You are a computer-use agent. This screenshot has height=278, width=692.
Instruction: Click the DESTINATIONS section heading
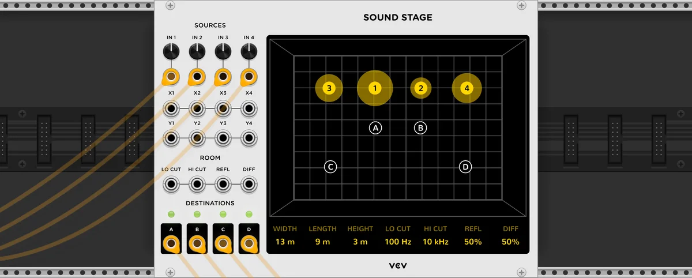click(x=210, y=203)
